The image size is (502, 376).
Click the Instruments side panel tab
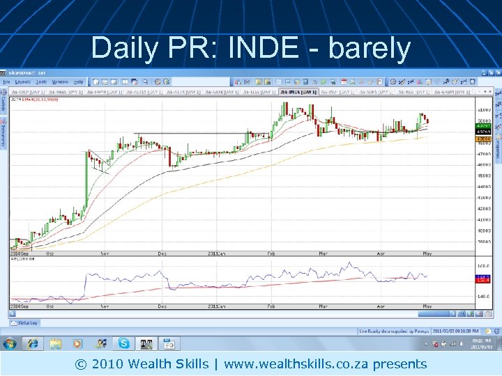coord(3,132)
